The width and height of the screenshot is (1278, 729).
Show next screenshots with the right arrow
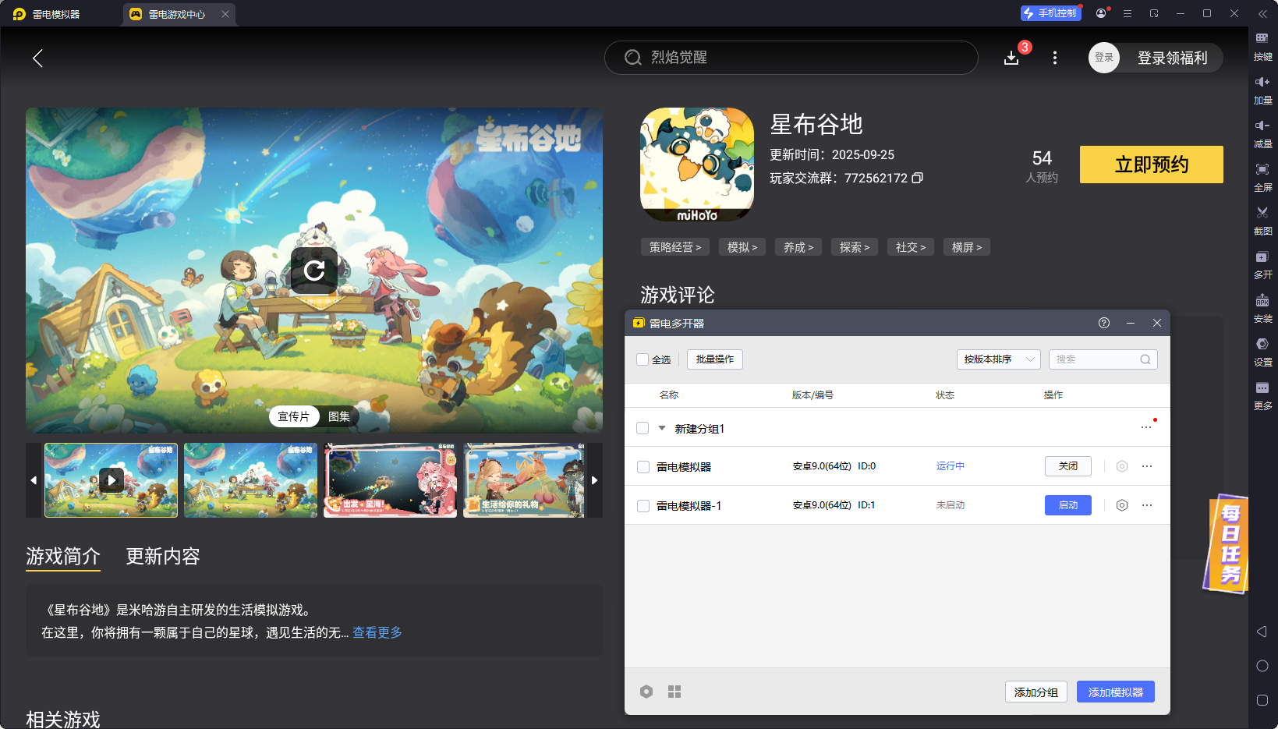point(594,480)
